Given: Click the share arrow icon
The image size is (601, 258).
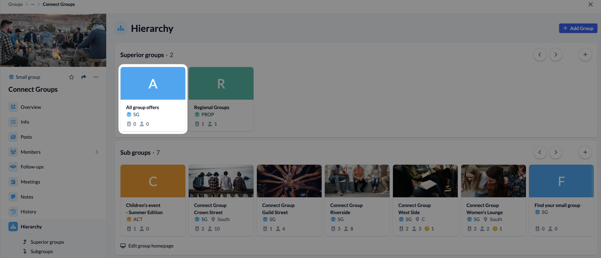Looking at the screenshot, I should pyautogui.click(x=84, y=77).
